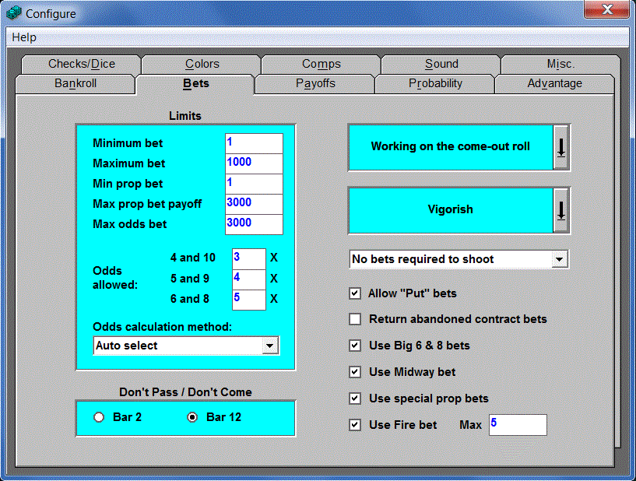The width and height of the screenshot is (636, 481).
Task: Click the Configure window title icon
Action: 14,13
